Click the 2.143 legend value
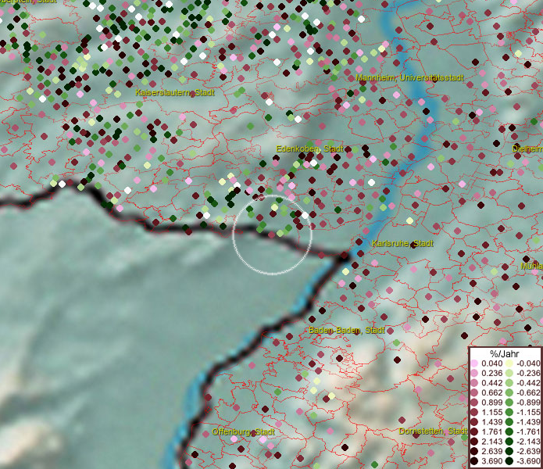 click(491, 442)
